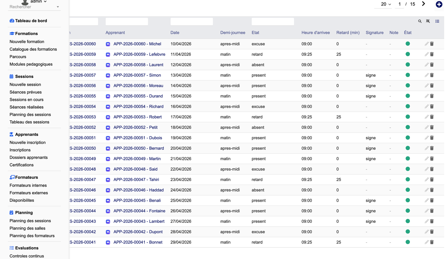The height and width of the screenshot is (259, 447).
Task: Open the Formateurs menu section
Action: point(27,177)
